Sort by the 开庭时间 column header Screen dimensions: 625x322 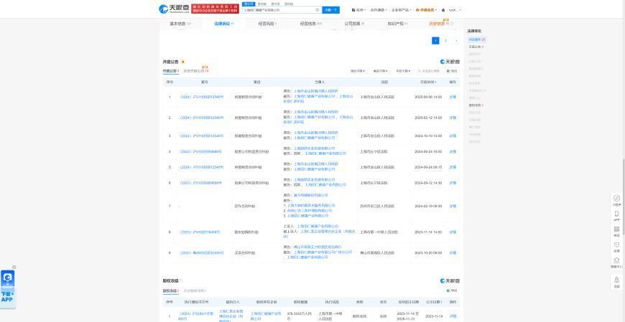click(x=428, y=82)
